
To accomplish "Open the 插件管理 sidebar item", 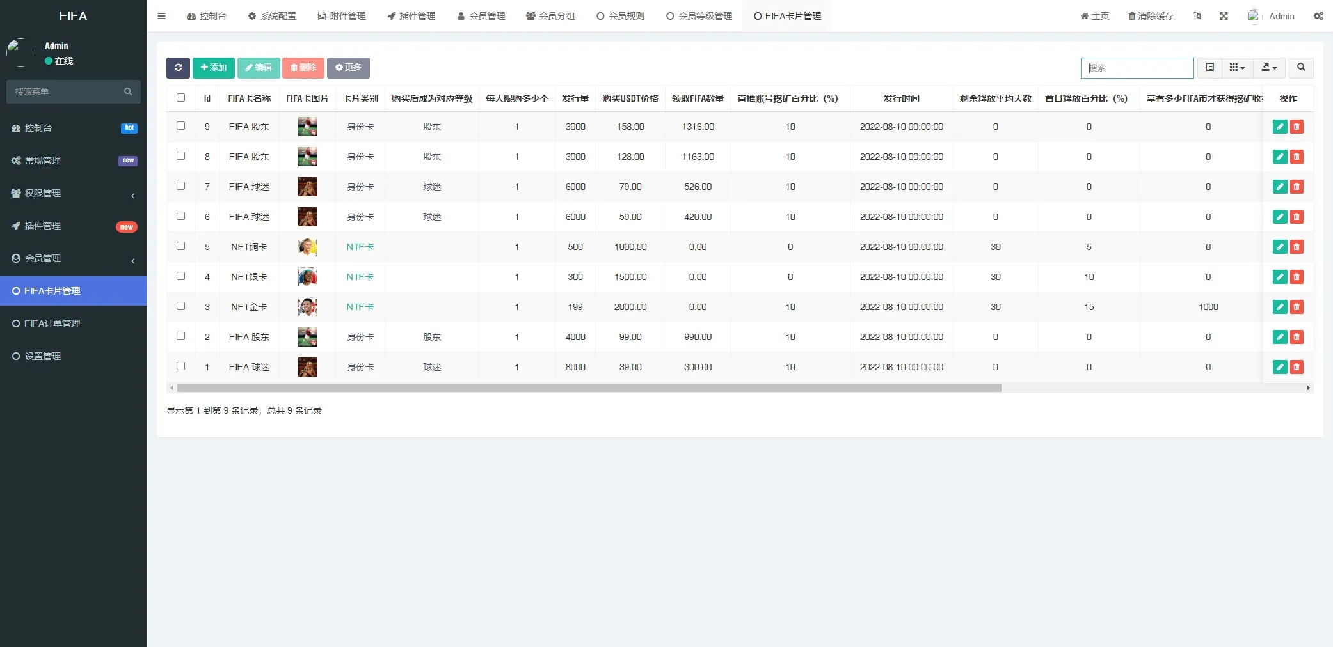I will pyautogui.click(x=74, y=226).
